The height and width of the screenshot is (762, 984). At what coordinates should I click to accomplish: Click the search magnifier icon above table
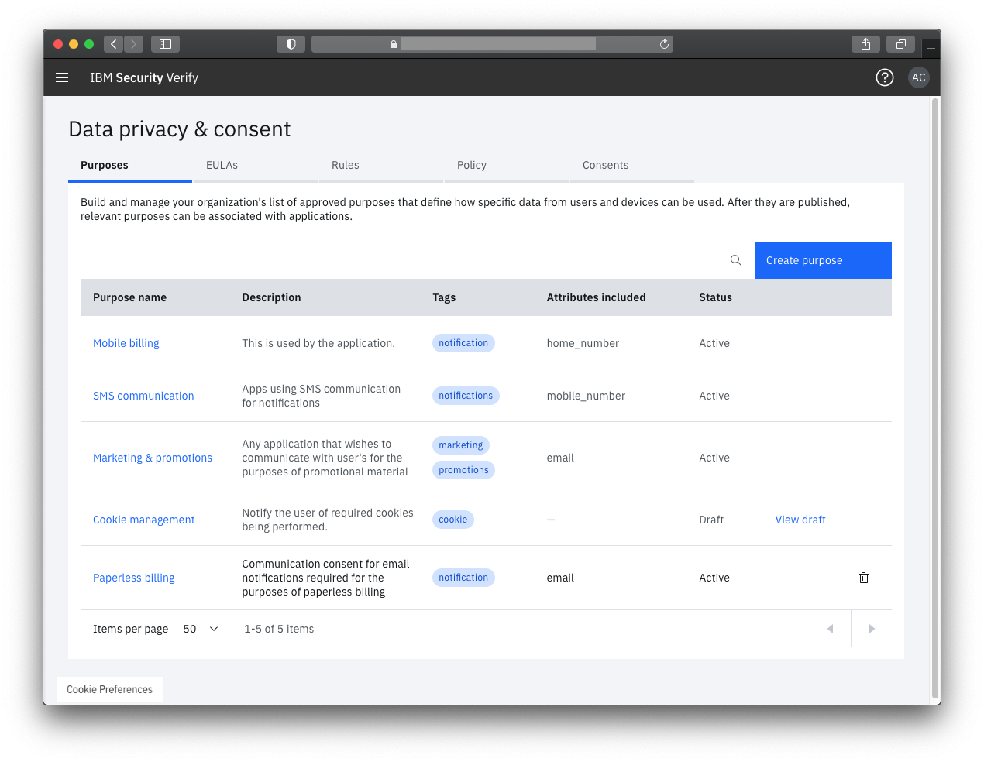tap(736, 260)
